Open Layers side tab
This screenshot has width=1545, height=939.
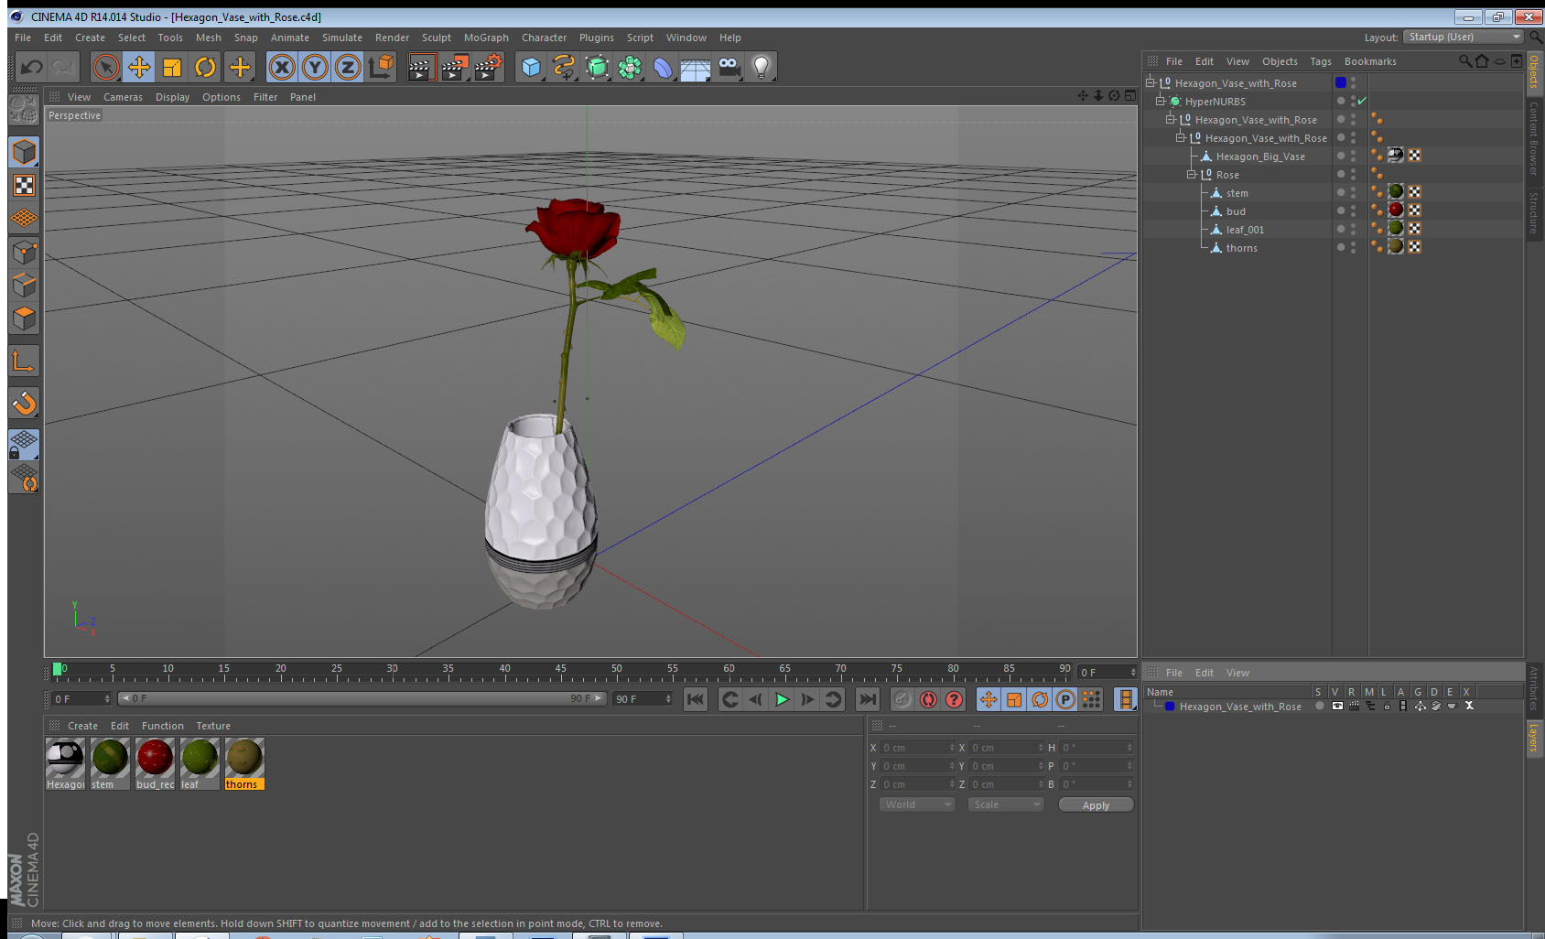coord(1534,738)
